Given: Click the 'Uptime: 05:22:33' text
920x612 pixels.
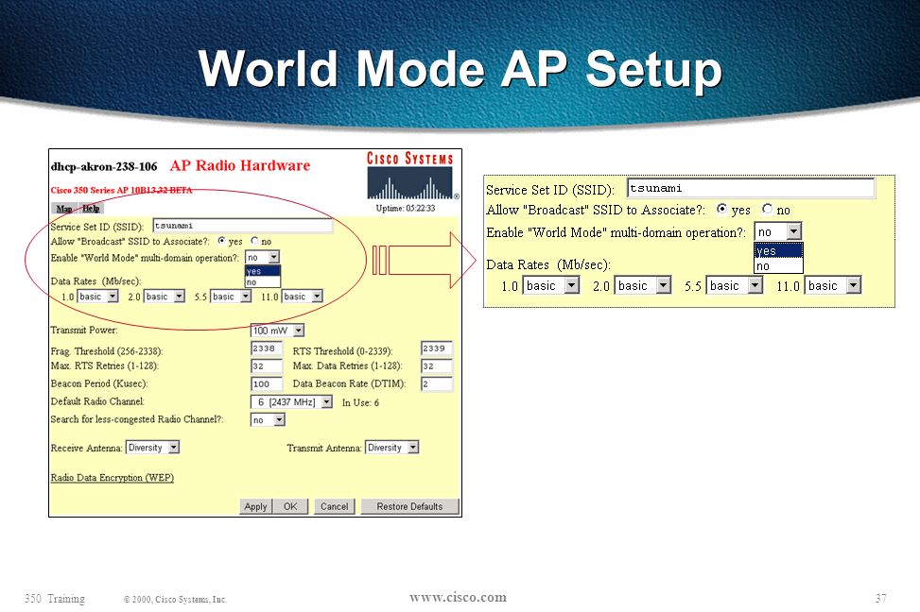Looking at the screenshot, I should tap(406, 208).
